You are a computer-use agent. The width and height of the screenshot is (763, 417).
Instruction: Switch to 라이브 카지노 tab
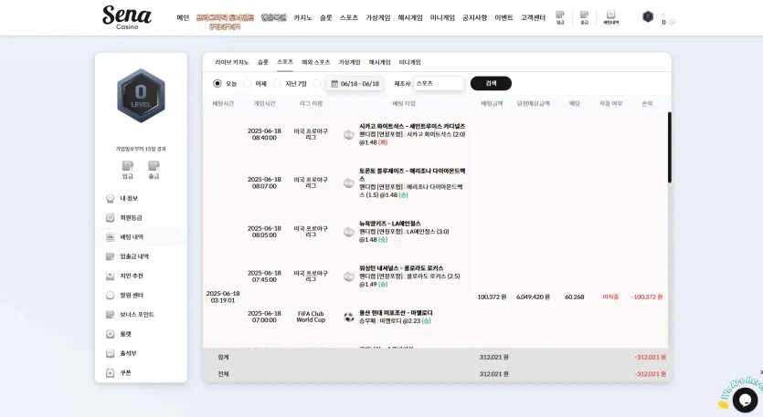pyautogui.click(x=231, y=62)
